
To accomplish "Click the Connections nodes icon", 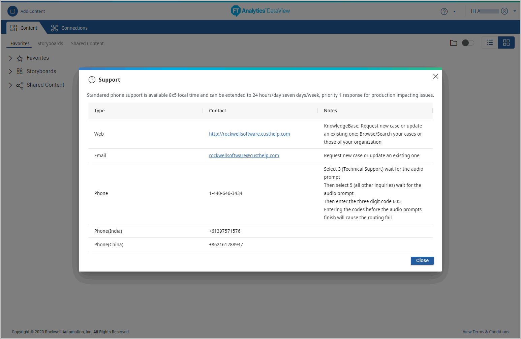I will pyautogui.click(x=55, y=28).
